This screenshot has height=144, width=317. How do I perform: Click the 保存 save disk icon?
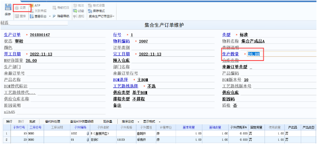[8, 8]
